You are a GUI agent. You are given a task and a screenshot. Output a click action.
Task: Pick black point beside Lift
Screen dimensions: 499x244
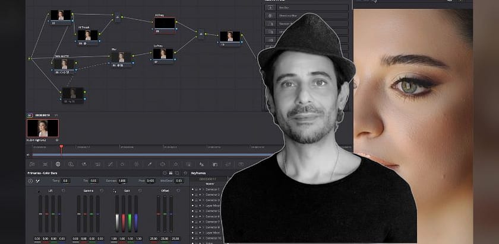click(x=39, y=191)
